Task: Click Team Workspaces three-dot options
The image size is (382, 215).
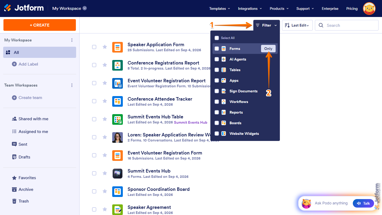Action: pyautogui.click(x=72, y=85)
